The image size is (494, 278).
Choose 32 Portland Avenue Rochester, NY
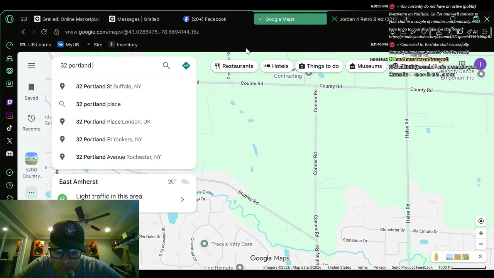pyautogui.click(x=124, y=157)
